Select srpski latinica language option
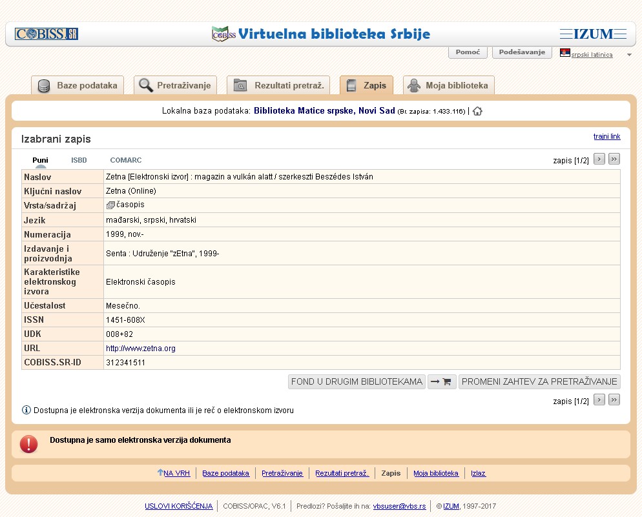 tap(591, 55)
